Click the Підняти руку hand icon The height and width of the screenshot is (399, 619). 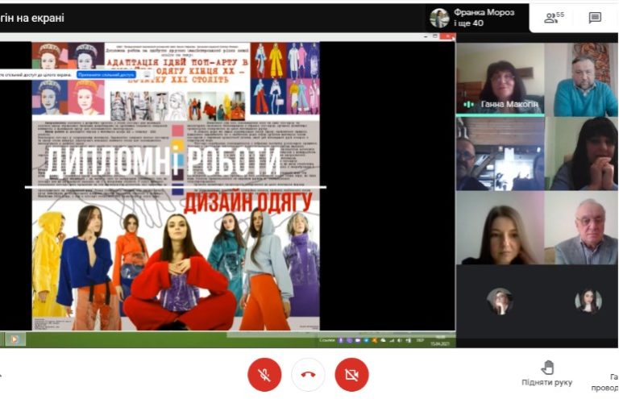click(x=547, y=368)
